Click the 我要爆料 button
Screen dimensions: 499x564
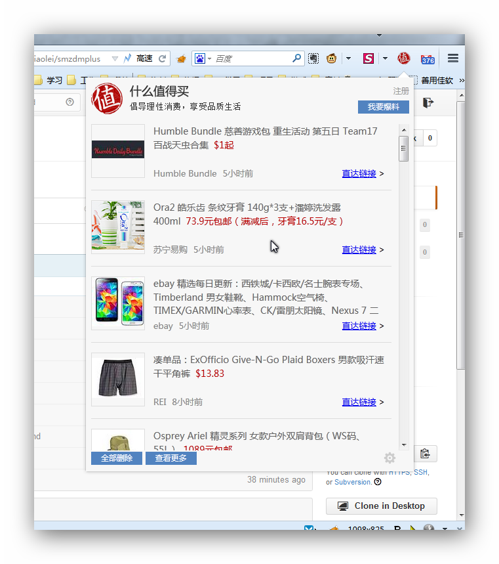[384, 107]
